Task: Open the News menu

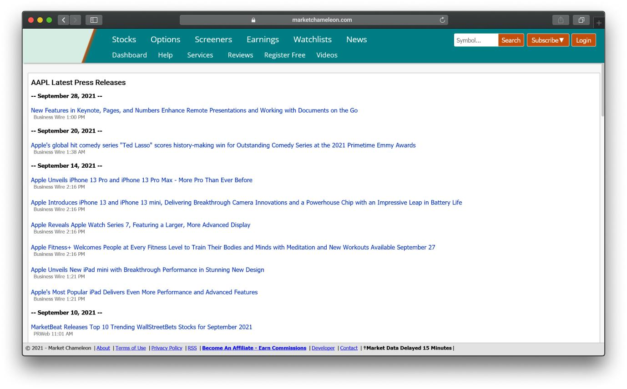Action: 356,40
